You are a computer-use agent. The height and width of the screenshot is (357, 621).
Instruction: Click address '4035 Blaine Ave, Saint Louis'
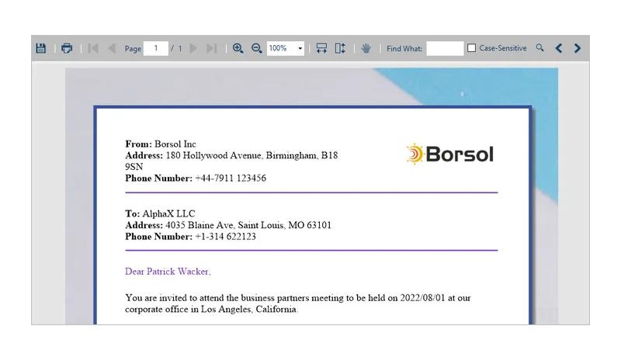[224, 225]
